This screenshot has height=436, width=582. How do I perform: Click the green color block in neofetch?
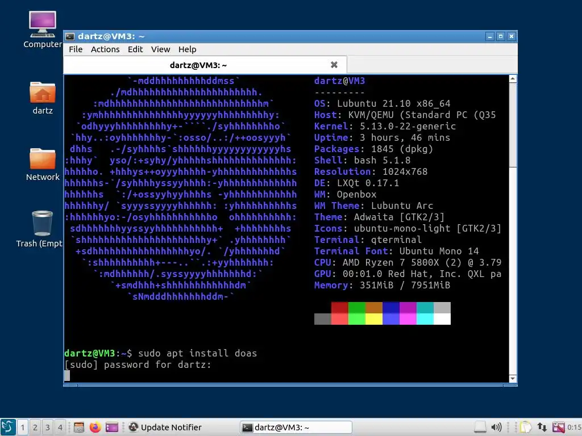357,308
